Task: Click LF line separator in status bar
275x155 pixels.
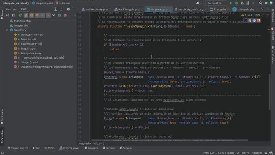Action: [238, 153]
